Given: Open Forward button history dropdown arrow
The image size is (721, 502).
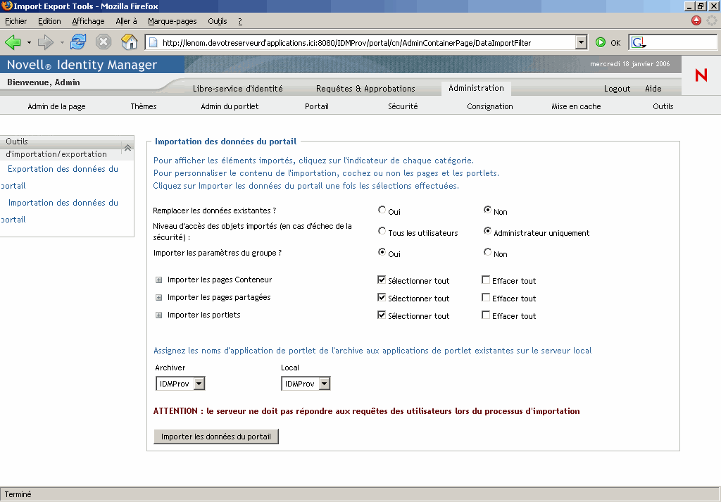Looking at the screenshot, I should (62, 43).
